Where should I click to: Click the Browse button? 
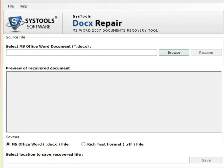pyautogui.click(x=174, y=52)
